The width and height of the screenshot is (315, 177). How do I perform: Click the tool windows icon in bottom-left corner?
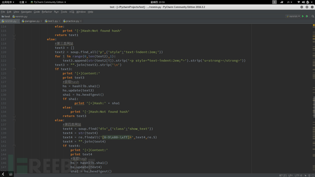(10, 174)
